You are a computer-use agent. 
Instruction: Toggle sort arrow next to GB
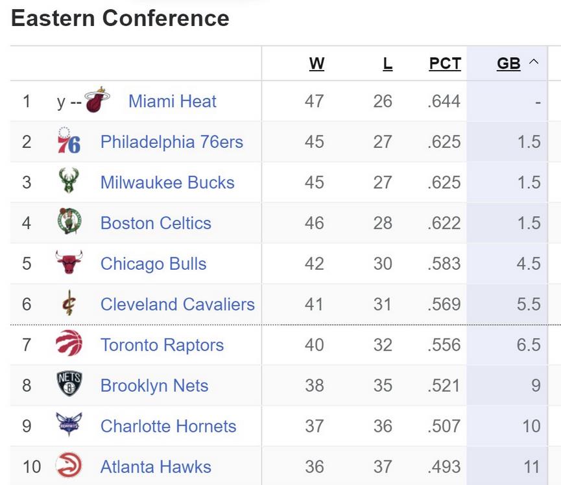[x=534, y=63]
